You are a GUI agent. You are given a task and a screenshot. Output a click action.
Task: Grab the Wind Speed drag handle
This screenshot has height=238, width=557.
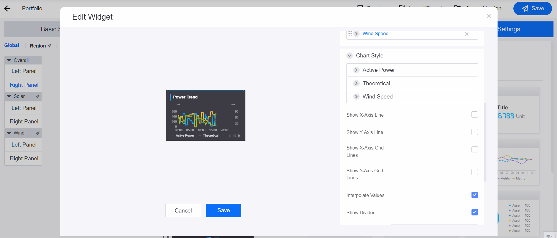[x=350, y=34]
